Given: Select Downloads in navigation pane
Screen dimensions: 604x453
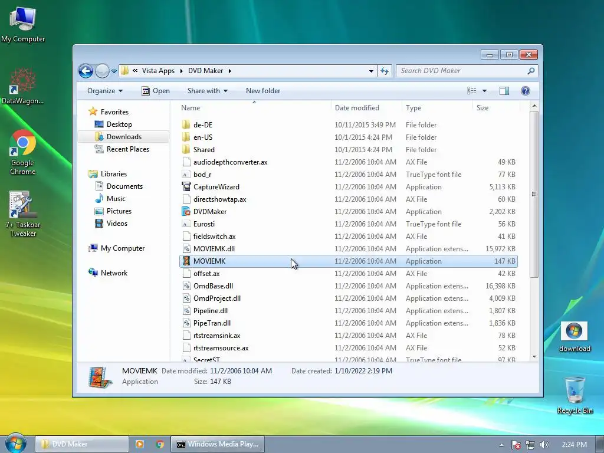Looking at the screenshot, I should (x=124, y=137).
